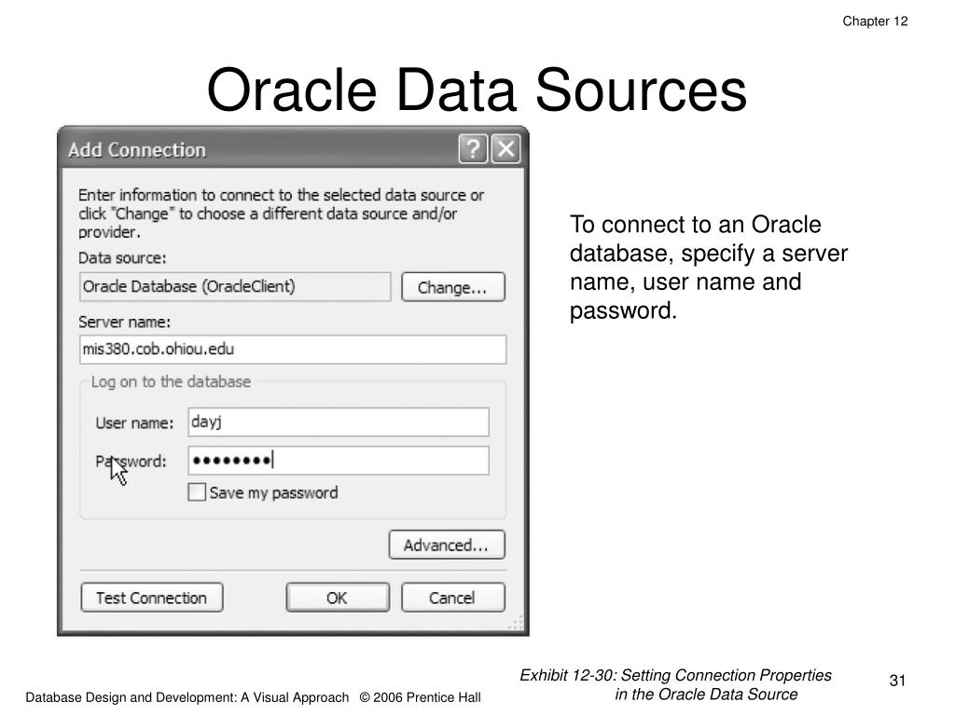The height and width of the screenshot is (716, 955).
Task: Focus the User name text box
Action: pos(338,422)
